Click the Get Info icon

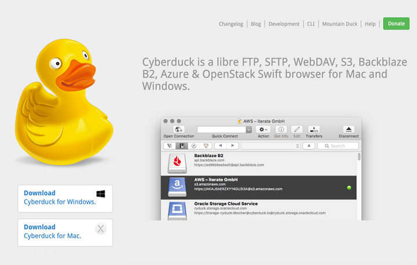[281, 130]
